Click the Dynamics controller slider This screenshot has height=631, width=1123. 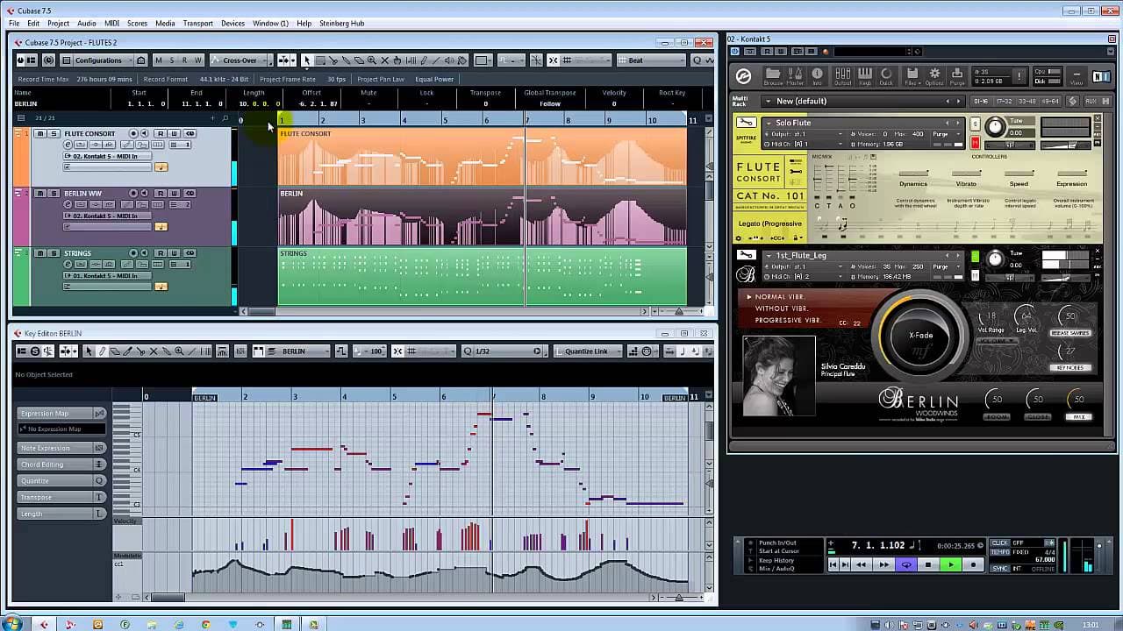click(x=913, y=174)
